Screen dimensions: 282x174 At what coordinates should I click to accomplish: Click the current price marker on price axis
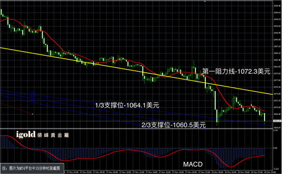[277, 121]
